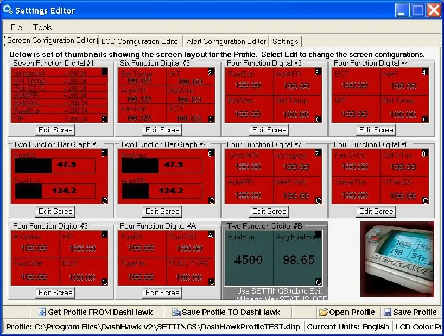Image resolution: width=444 pixels, height=336 pixels.
Task: Select the Two Function Digital #B thumbnail
Action: 274,258
